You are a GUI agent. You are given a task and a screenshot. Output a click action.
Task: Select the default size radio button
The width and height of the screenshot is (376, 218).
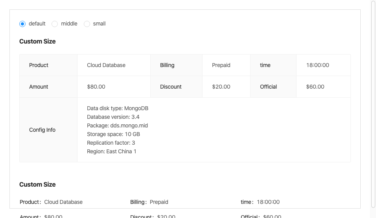coord(23,24)
